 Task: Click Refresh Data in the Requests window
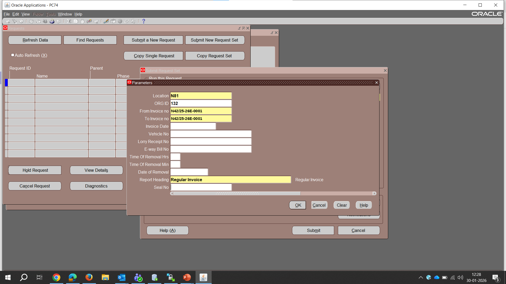(35, 40)
